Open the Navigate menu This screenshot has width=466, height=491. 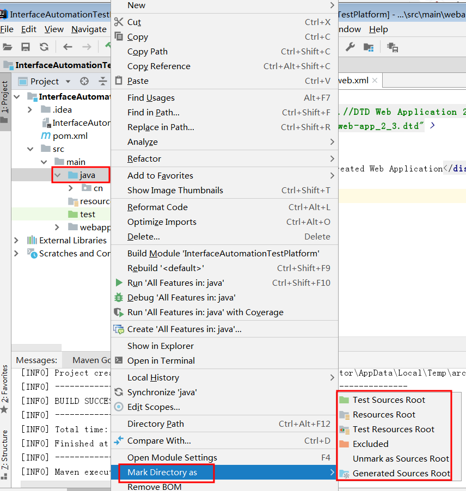89,29
